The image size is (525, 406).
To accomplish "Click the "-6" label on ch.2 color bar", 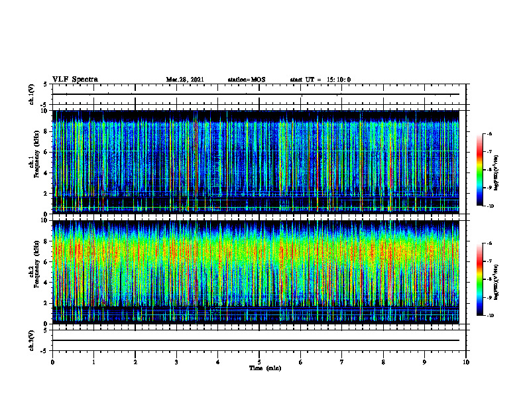I will pyautogui.click(x=489, y=243).
